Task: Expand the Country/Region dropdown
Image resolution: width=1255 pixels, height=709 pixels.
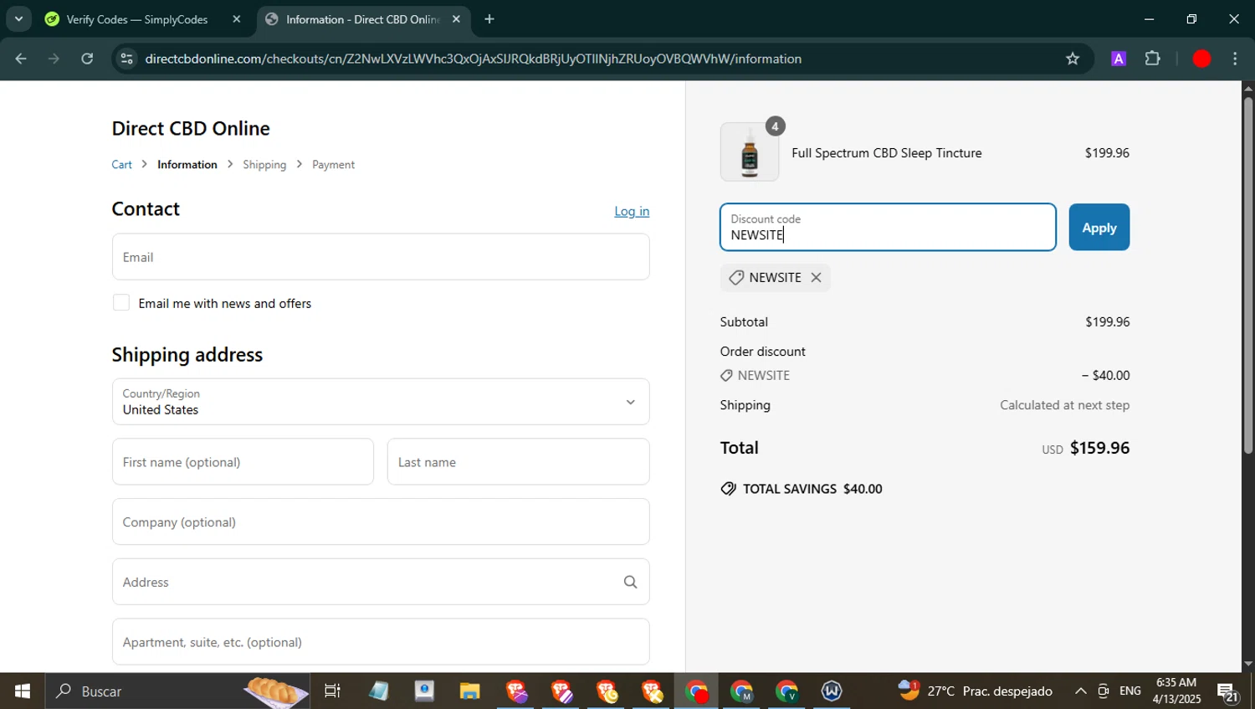Action: pyautogui.click(x=381, y=402)
